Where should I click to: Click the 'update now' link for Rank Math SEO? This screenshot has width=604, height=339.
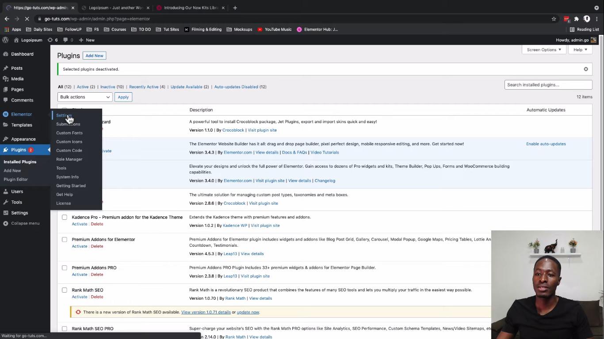pos(248,312)
